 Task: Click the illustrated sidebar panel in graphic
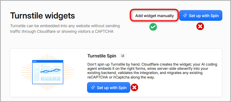tap(36, 72)
